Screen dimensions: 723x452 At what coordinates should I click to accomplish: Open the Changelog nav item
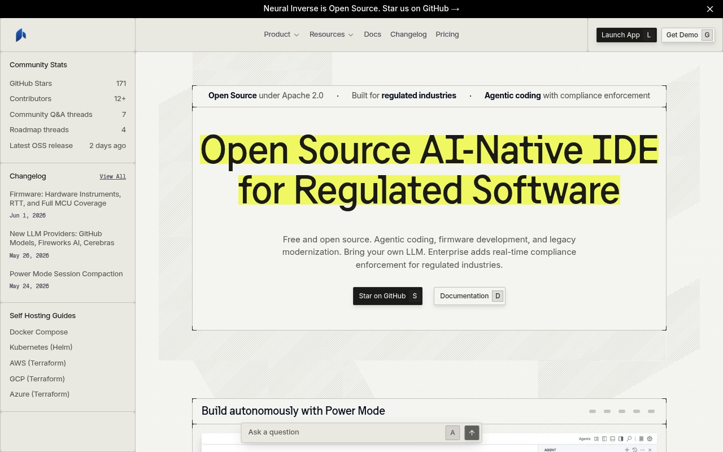[408, 34]
